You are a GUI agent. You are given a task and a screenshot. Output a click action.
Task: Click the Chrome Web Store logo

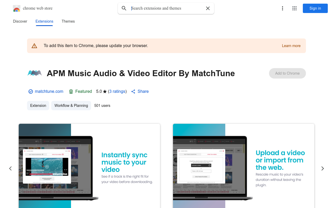17,8
